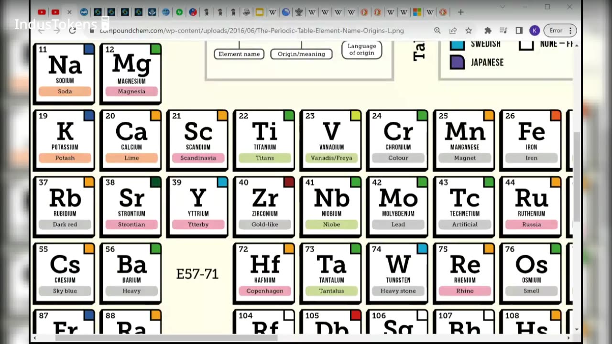
Task: Click the Niobium Nb element tile
Action: click(331, 207)
